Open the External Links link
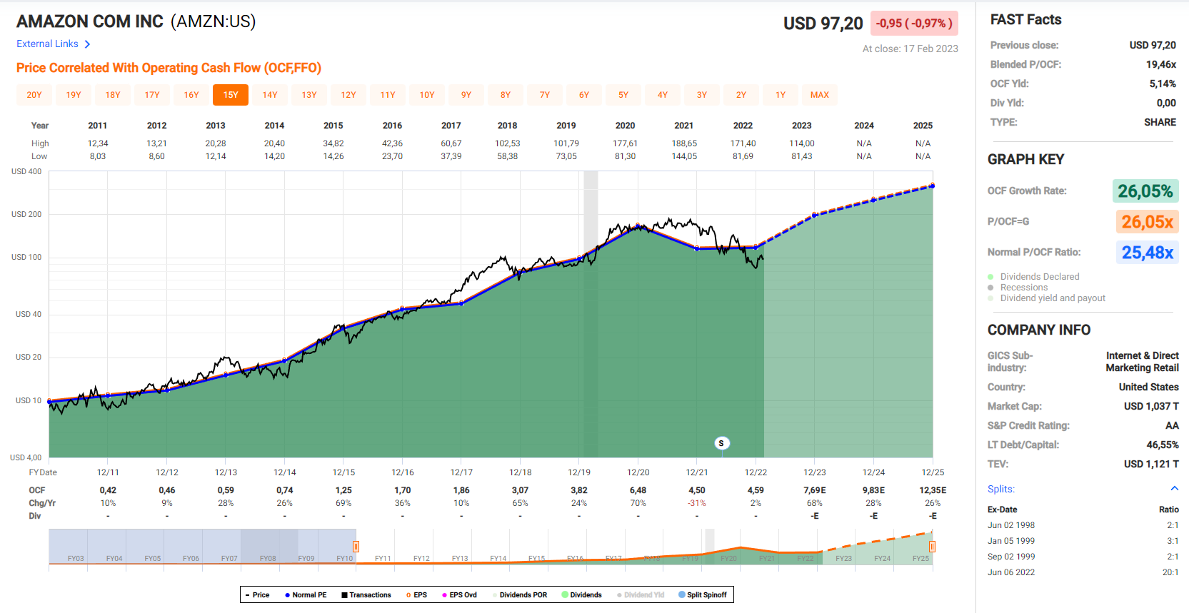The height and width of the screenshot is (613, 1189). click(x=47, y=44)
